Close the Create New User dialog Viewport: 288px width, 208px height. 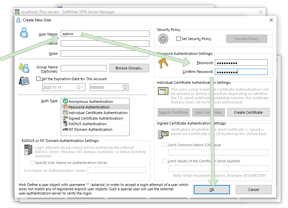pos(271,20)
